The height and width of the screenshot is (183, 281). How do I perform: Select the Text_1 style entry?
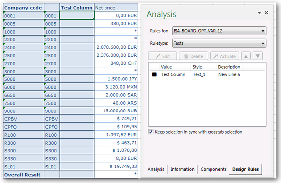(x=199, y=74)
